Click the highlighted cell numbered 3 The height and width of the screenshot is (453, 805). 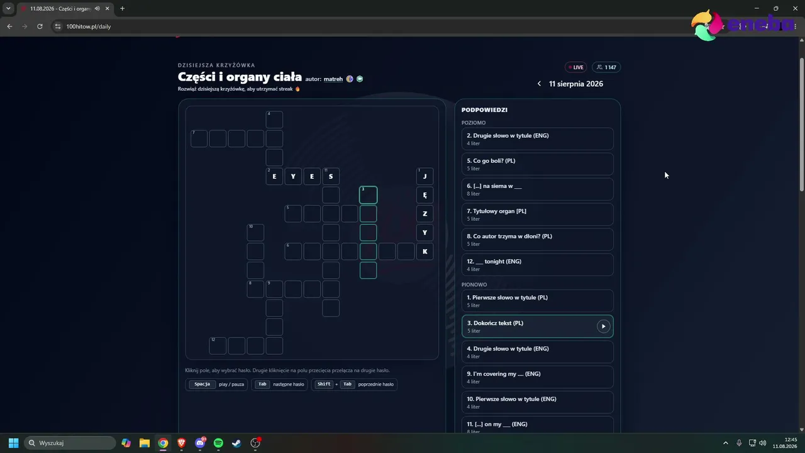(369, 195)
